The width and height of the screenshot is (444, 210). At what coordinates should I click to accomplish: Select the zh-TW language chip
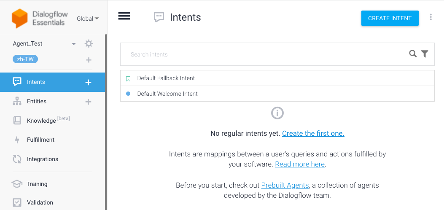[25, 59]
